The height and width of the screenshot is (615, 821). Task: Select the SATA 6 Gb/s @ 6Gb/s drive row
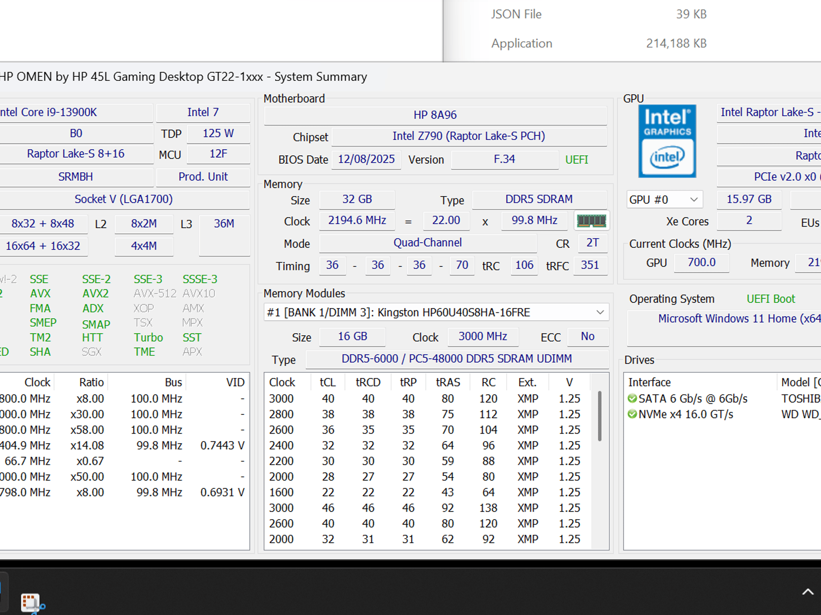722,398
